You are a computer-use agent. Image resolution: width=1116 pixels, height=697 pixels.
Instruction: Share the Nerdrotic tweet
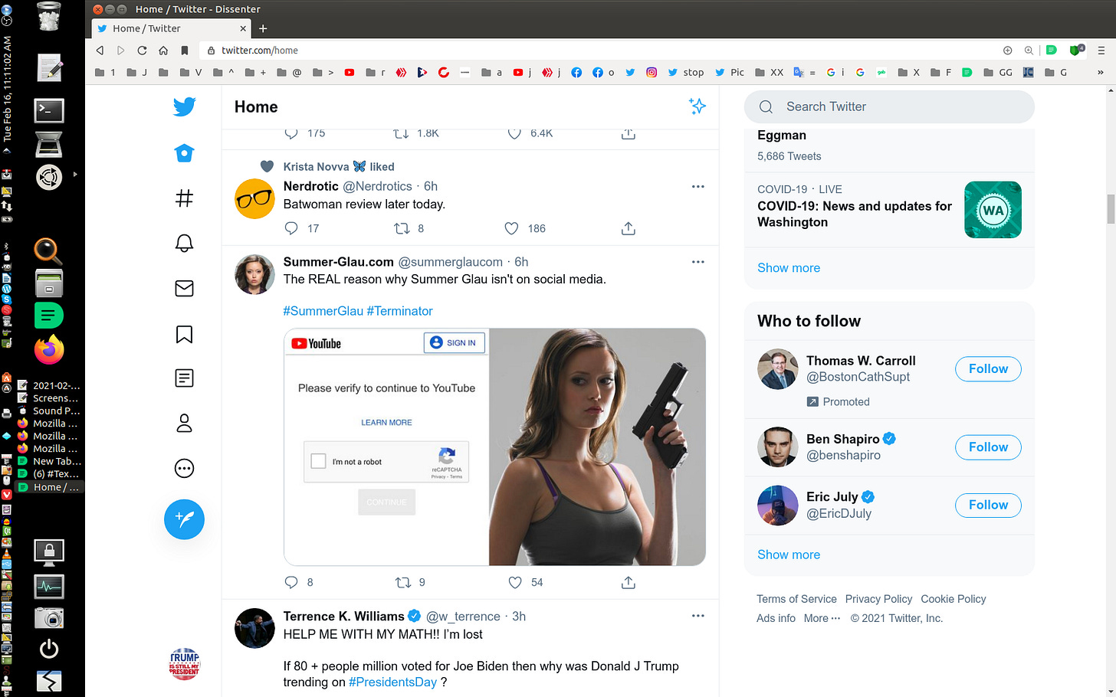[x=629, y=228]
